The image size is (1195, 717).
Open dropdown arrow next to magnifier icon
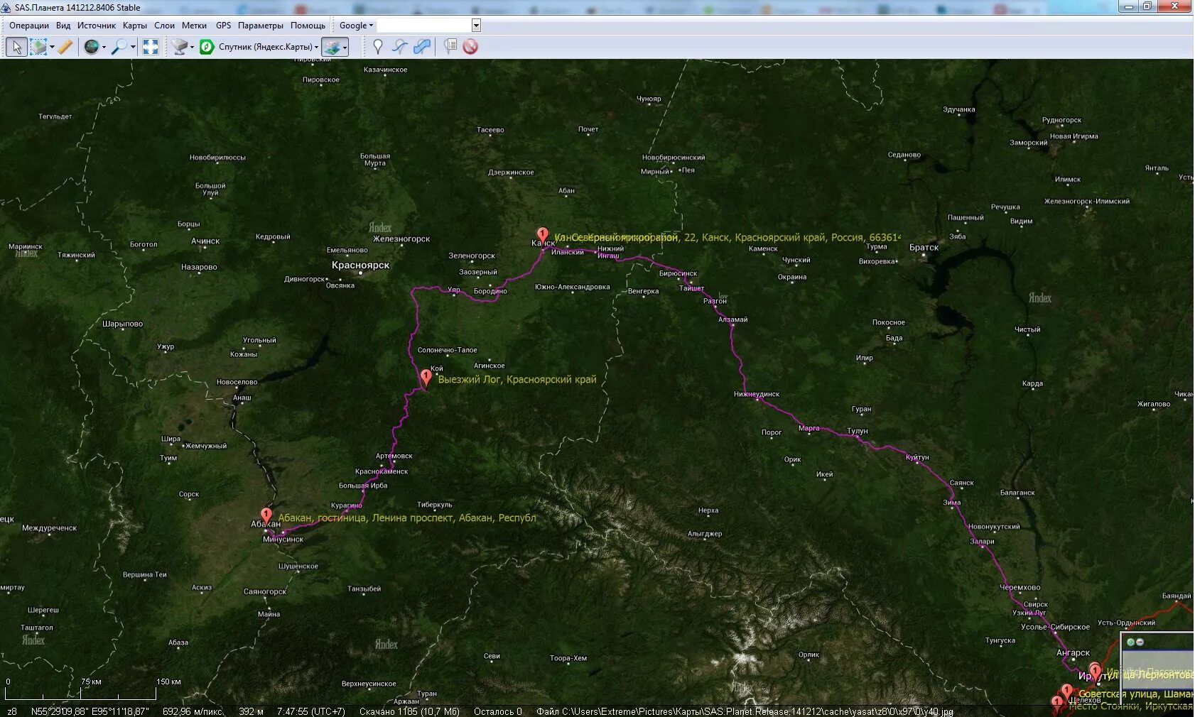click(132, 47)
